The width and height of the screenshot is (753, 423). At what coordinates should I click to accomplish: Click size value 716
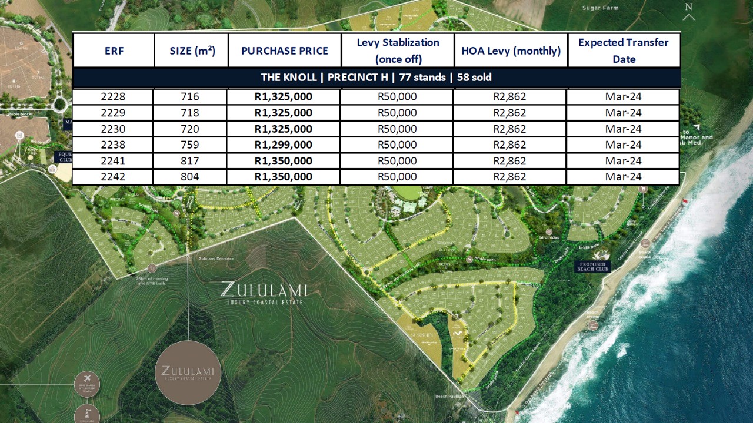click(190, 97)
